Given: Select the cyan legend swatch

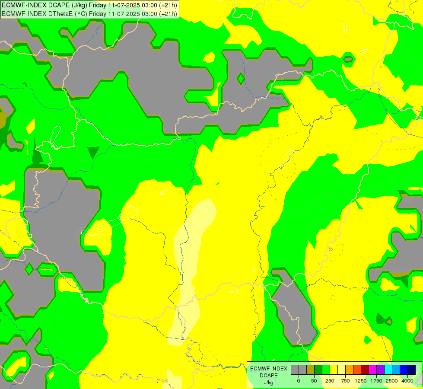Looking at the screenshot, I should [388, 370].
